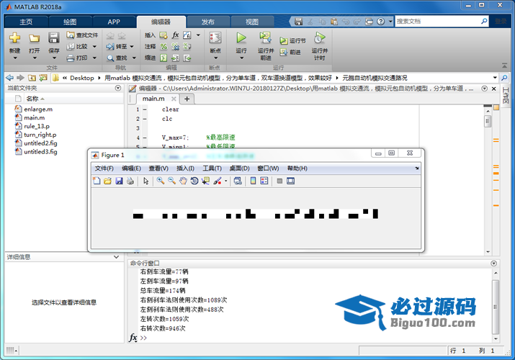Toggle breakpoint dash on line 1
Screen dimensions: 515x360
pos(145,109)
